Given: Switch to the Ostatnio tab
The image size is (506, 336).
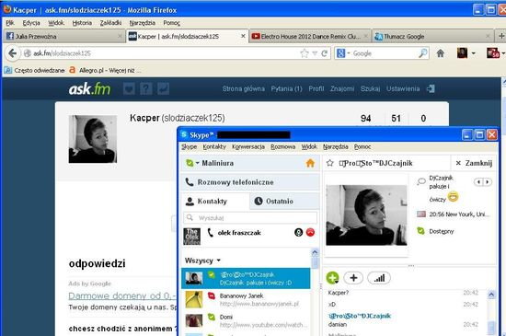Looking at the screenshot, I should pos(274,202).
